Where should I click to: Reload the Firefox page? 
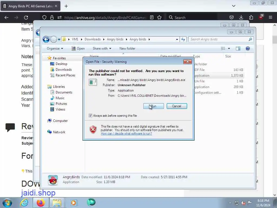pos(26,18)
